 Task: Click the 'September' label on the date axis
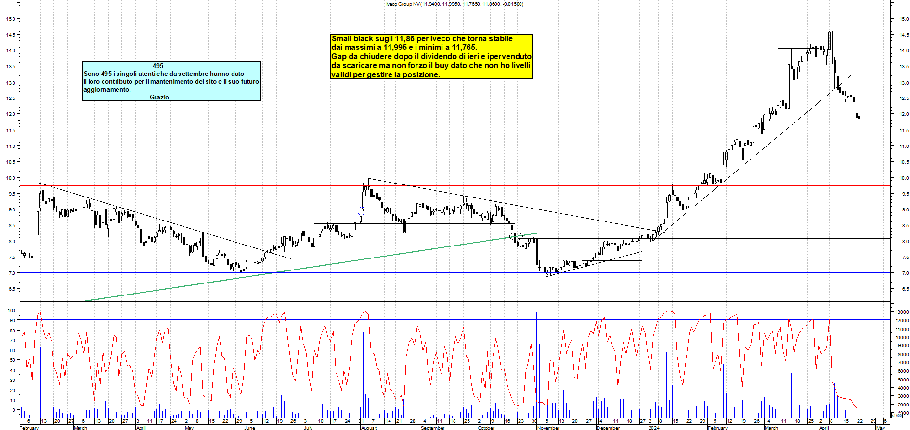pyautogui.click(x=433, y=428)
